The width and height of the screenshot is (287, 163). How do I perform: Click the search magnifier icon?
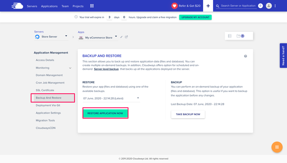click(x=217, y=6)
